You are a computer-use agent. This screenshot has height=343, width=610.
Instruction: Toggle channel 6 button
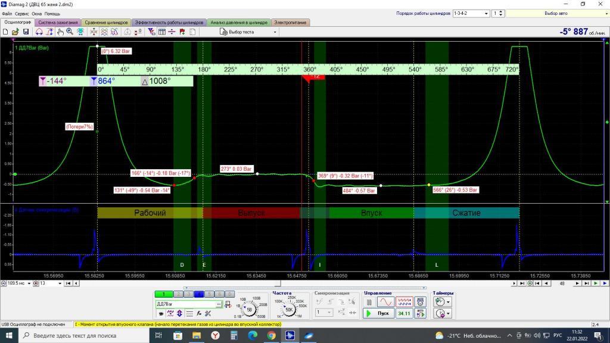219,294
